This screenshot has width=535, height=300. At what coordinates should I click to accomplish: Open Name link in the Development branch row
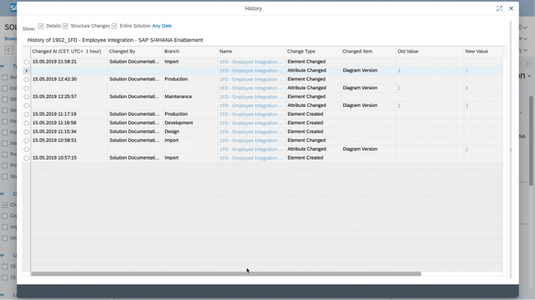(251, 123)
